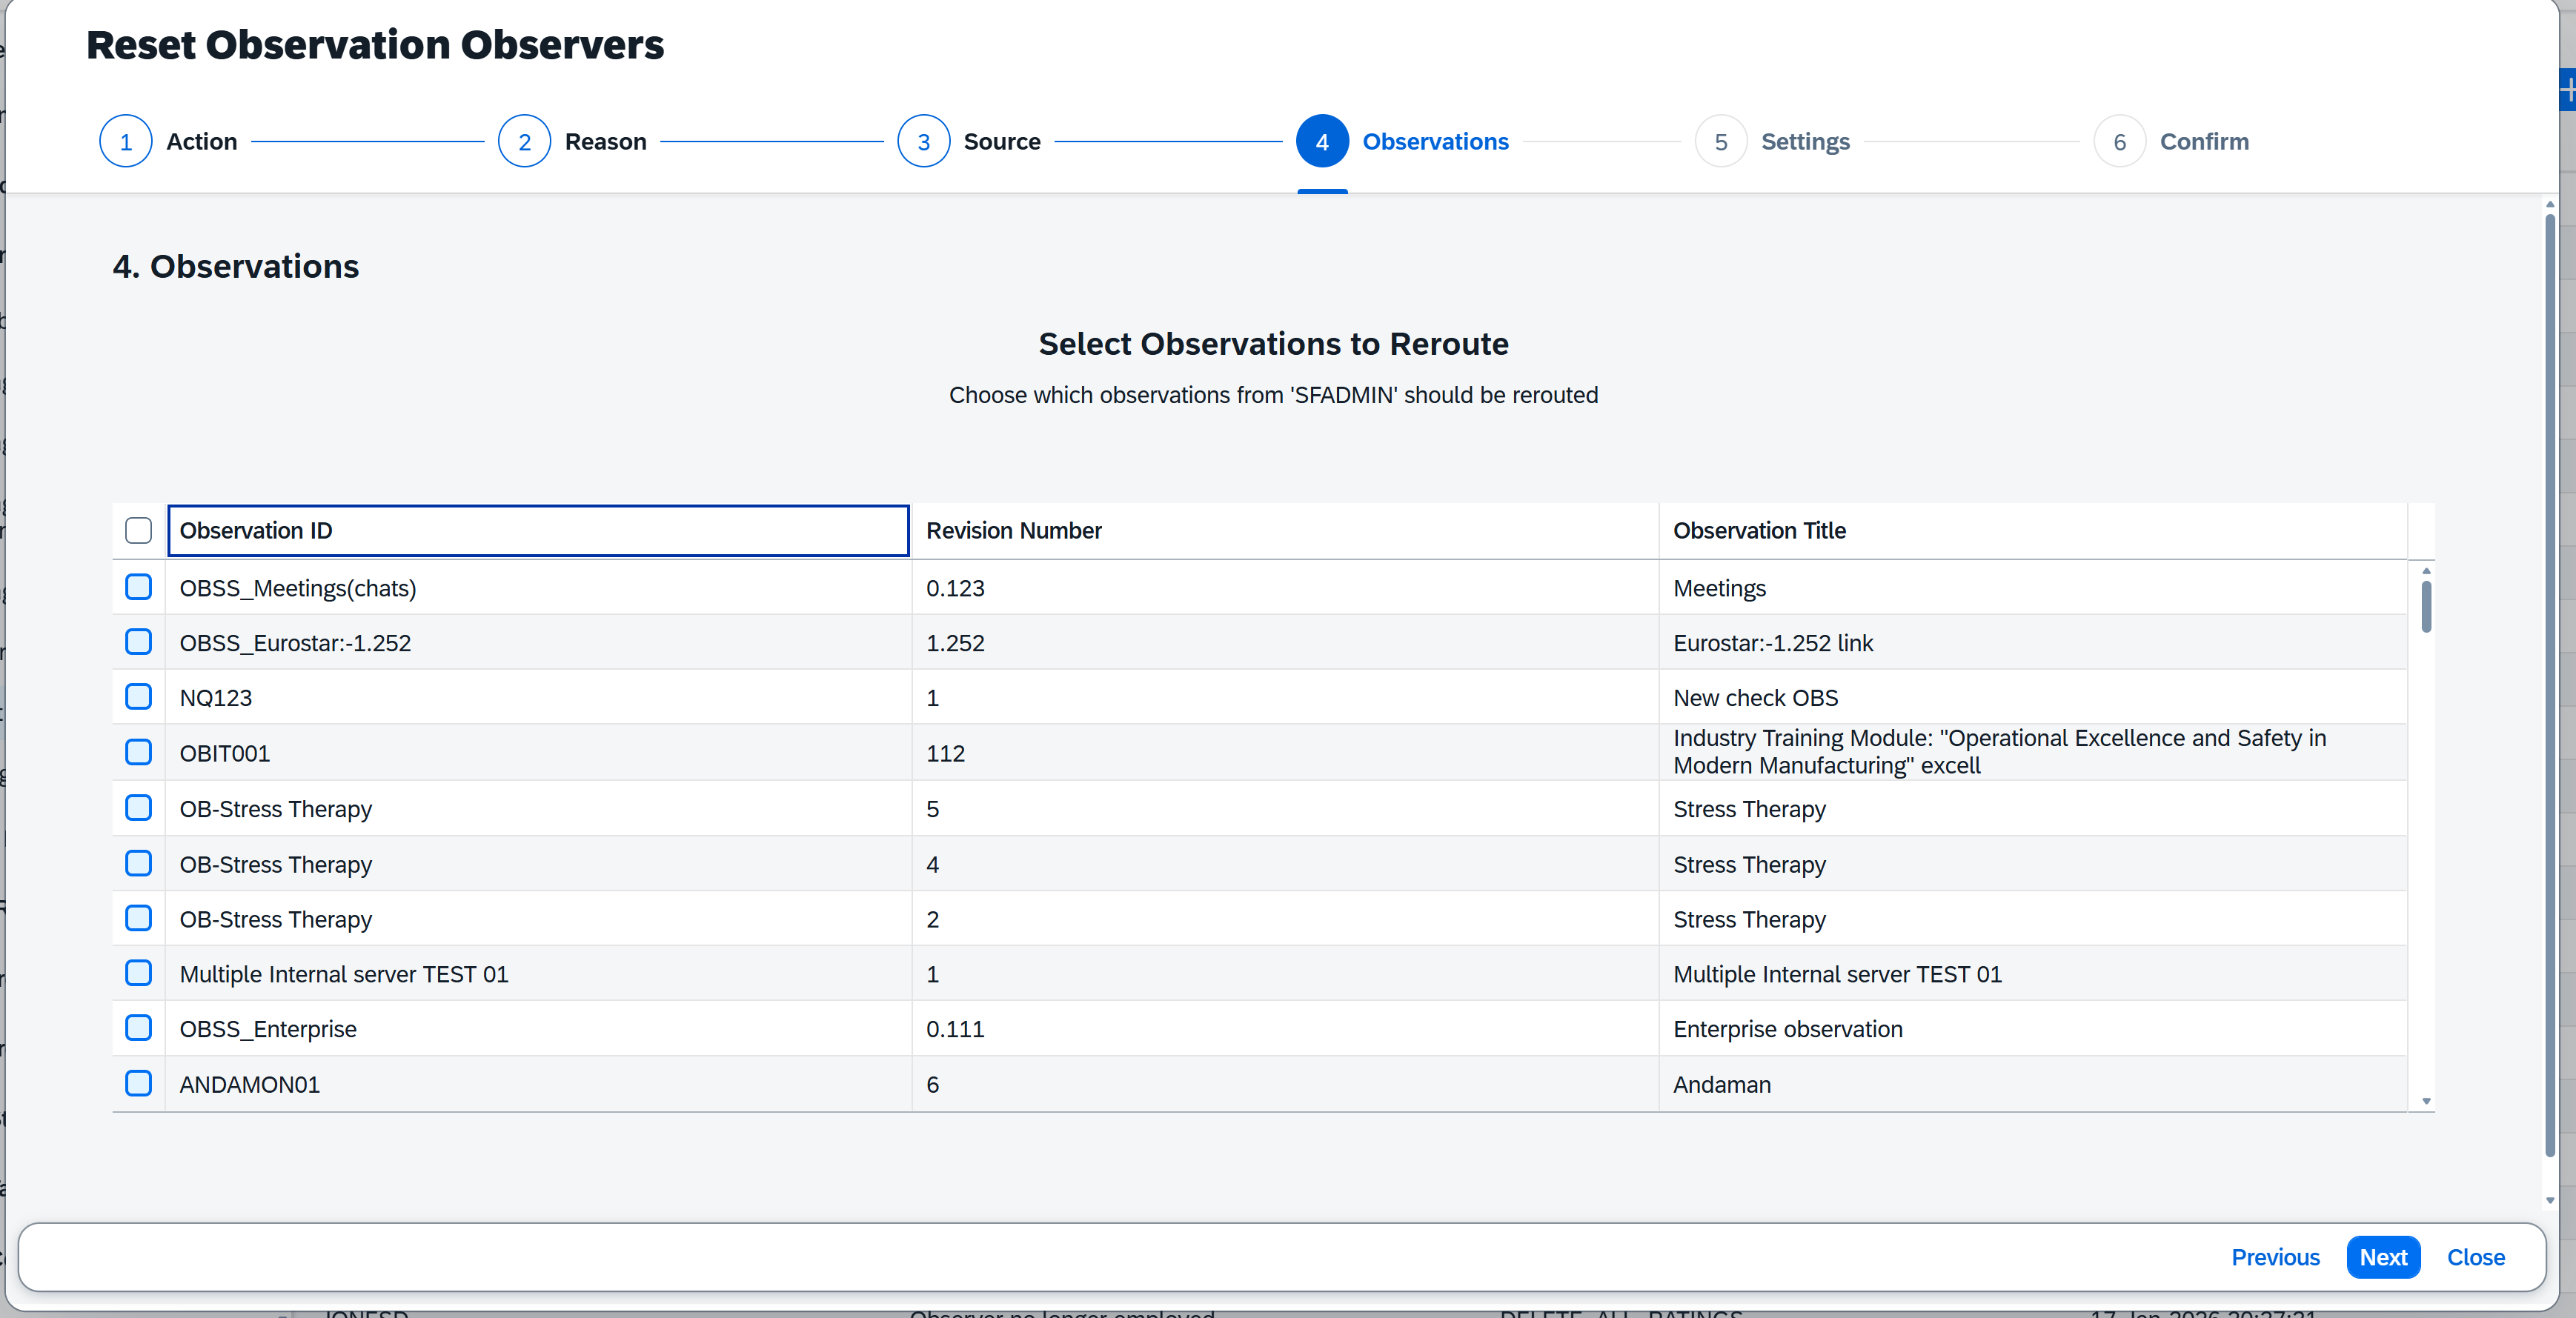The image size is (2576, 1318).
Task: Click step 1 Action circle icon
Action: pyautogui.click(x=126, y=142)
